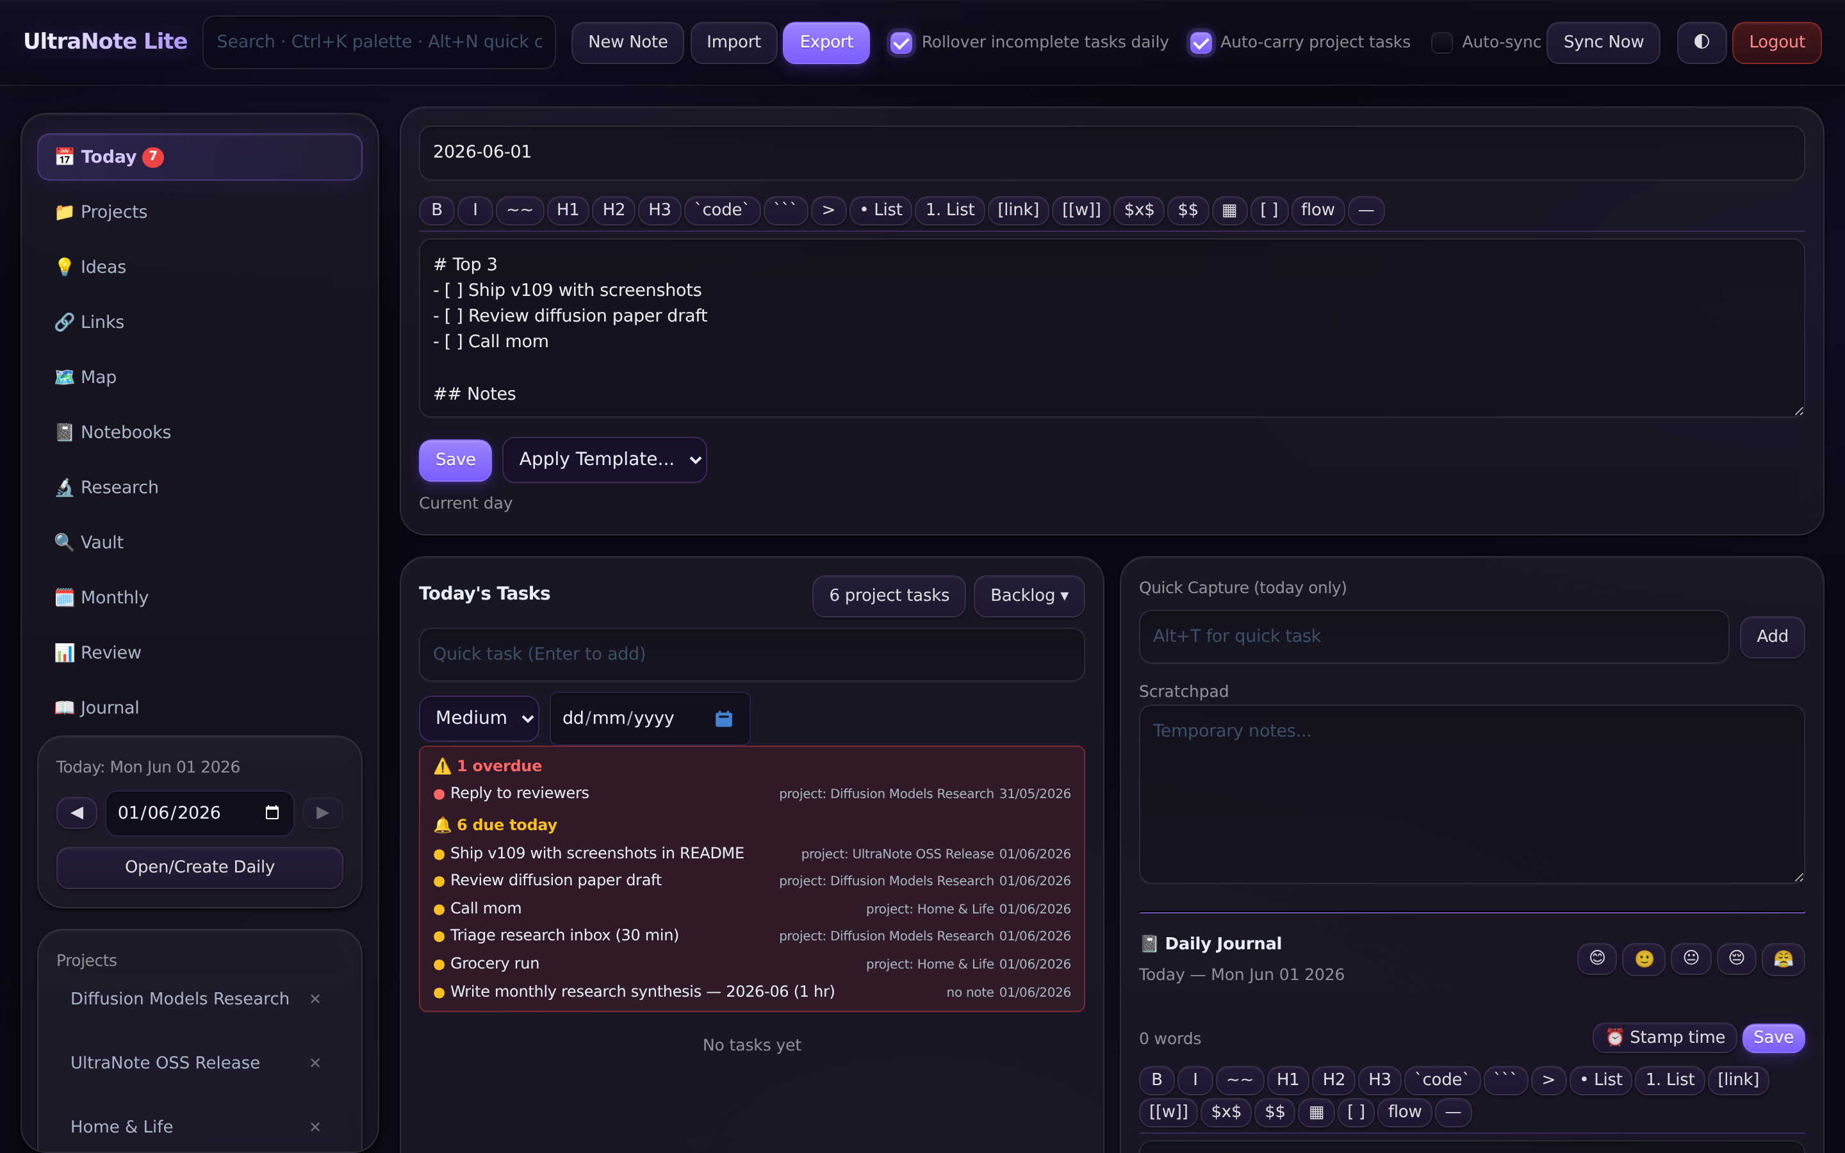Toggle the dark/light theme icon
Image resolution: width=1845 pixels, height=1153 pixels.
coord(1701,42)
